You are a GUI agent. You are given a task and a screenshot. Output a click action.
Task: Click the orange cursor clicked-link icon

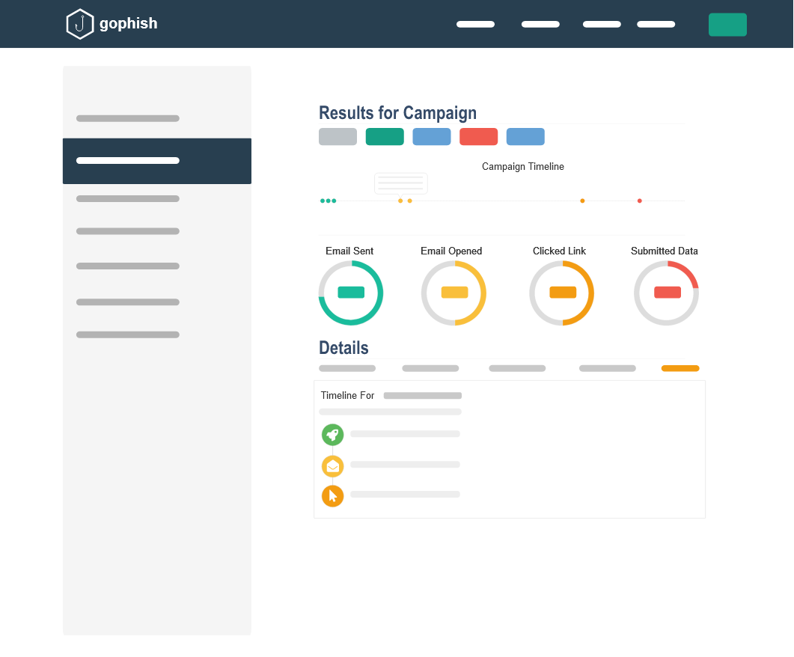333,496
